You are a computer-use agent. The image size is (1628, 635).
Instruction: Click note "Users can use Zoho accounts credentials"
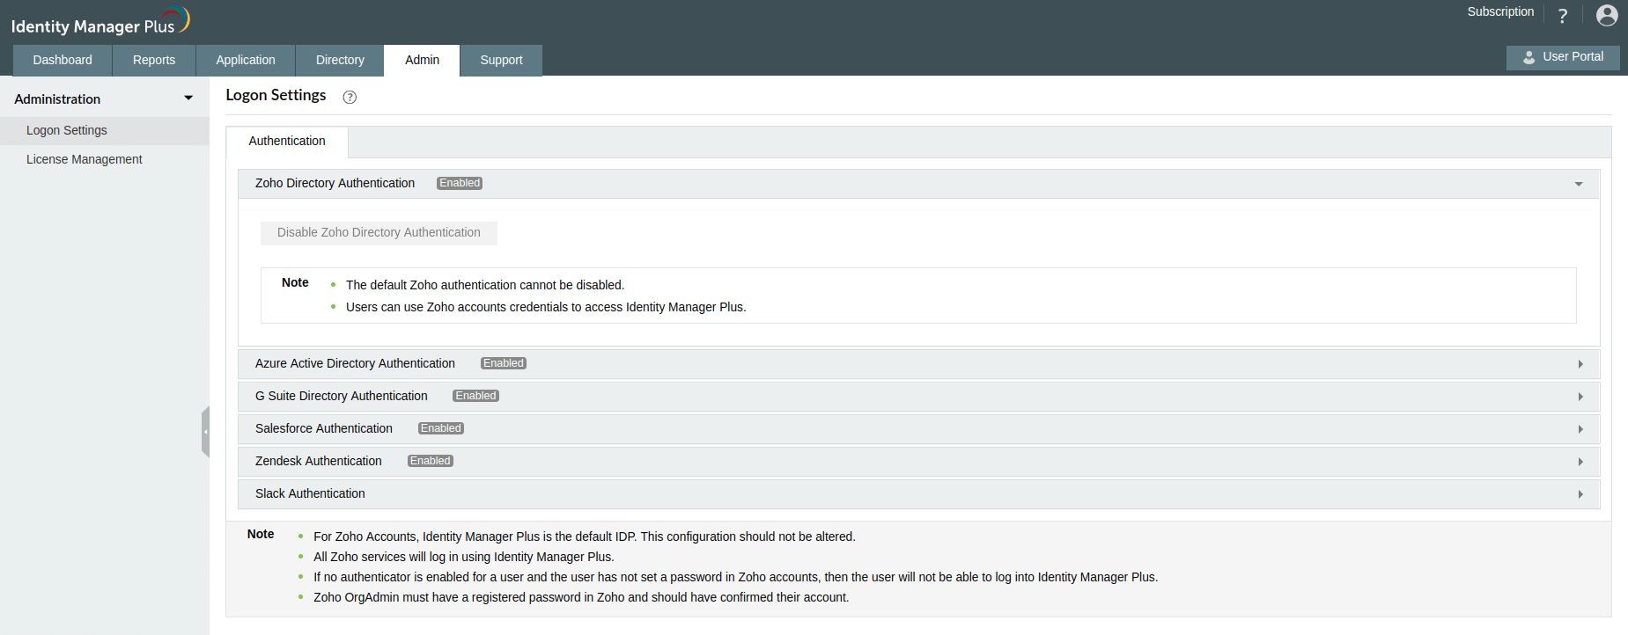pos(546,307)
